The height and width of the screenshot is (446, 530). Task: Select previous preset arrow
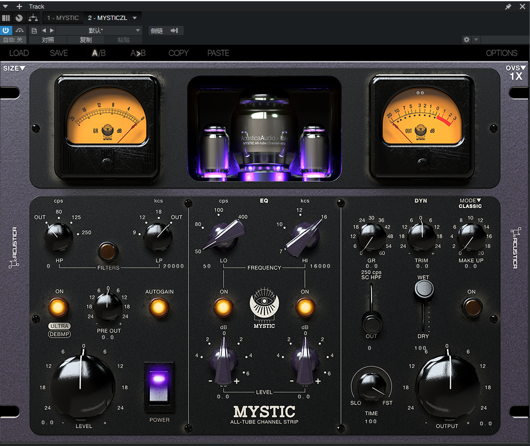click(44, 30)
